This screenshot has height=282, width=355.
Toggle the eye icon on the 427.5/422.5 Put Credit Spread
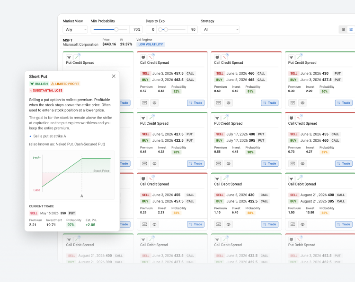click(154, 163)
